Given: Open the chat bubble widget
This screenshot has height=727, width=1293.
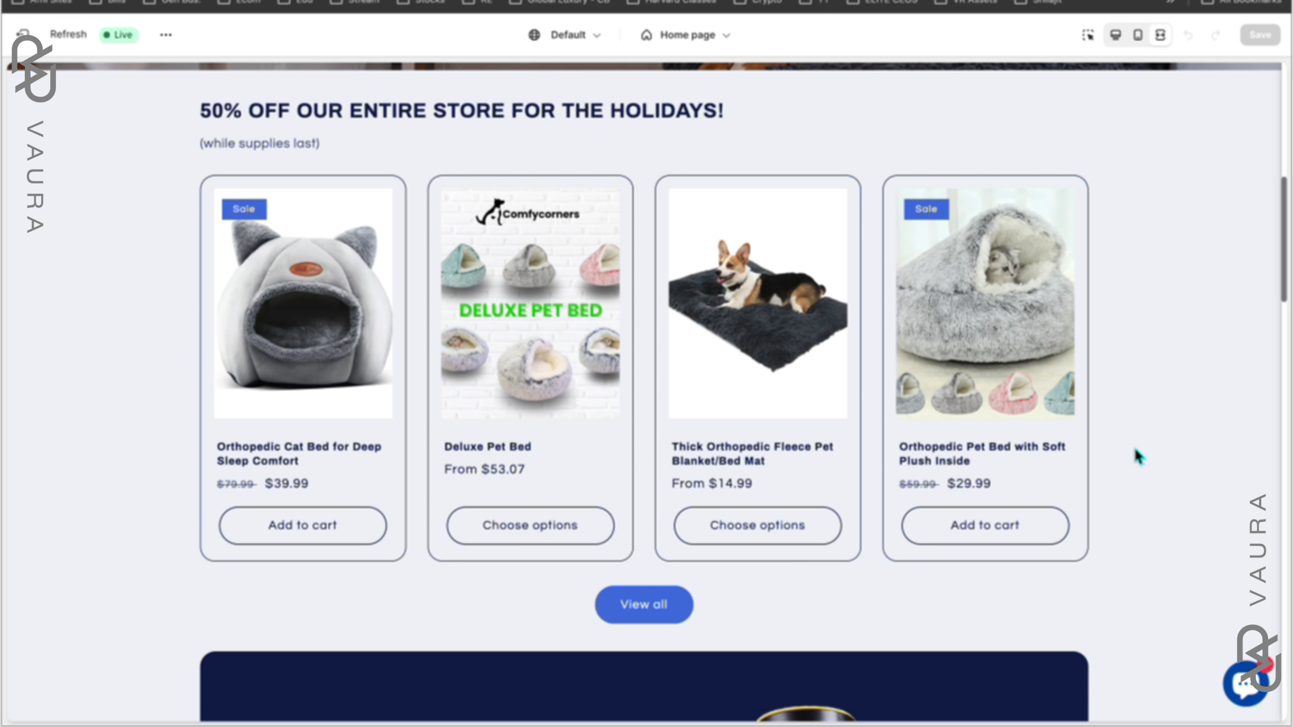Looking at the screenshot, I should coord(1246,684).
